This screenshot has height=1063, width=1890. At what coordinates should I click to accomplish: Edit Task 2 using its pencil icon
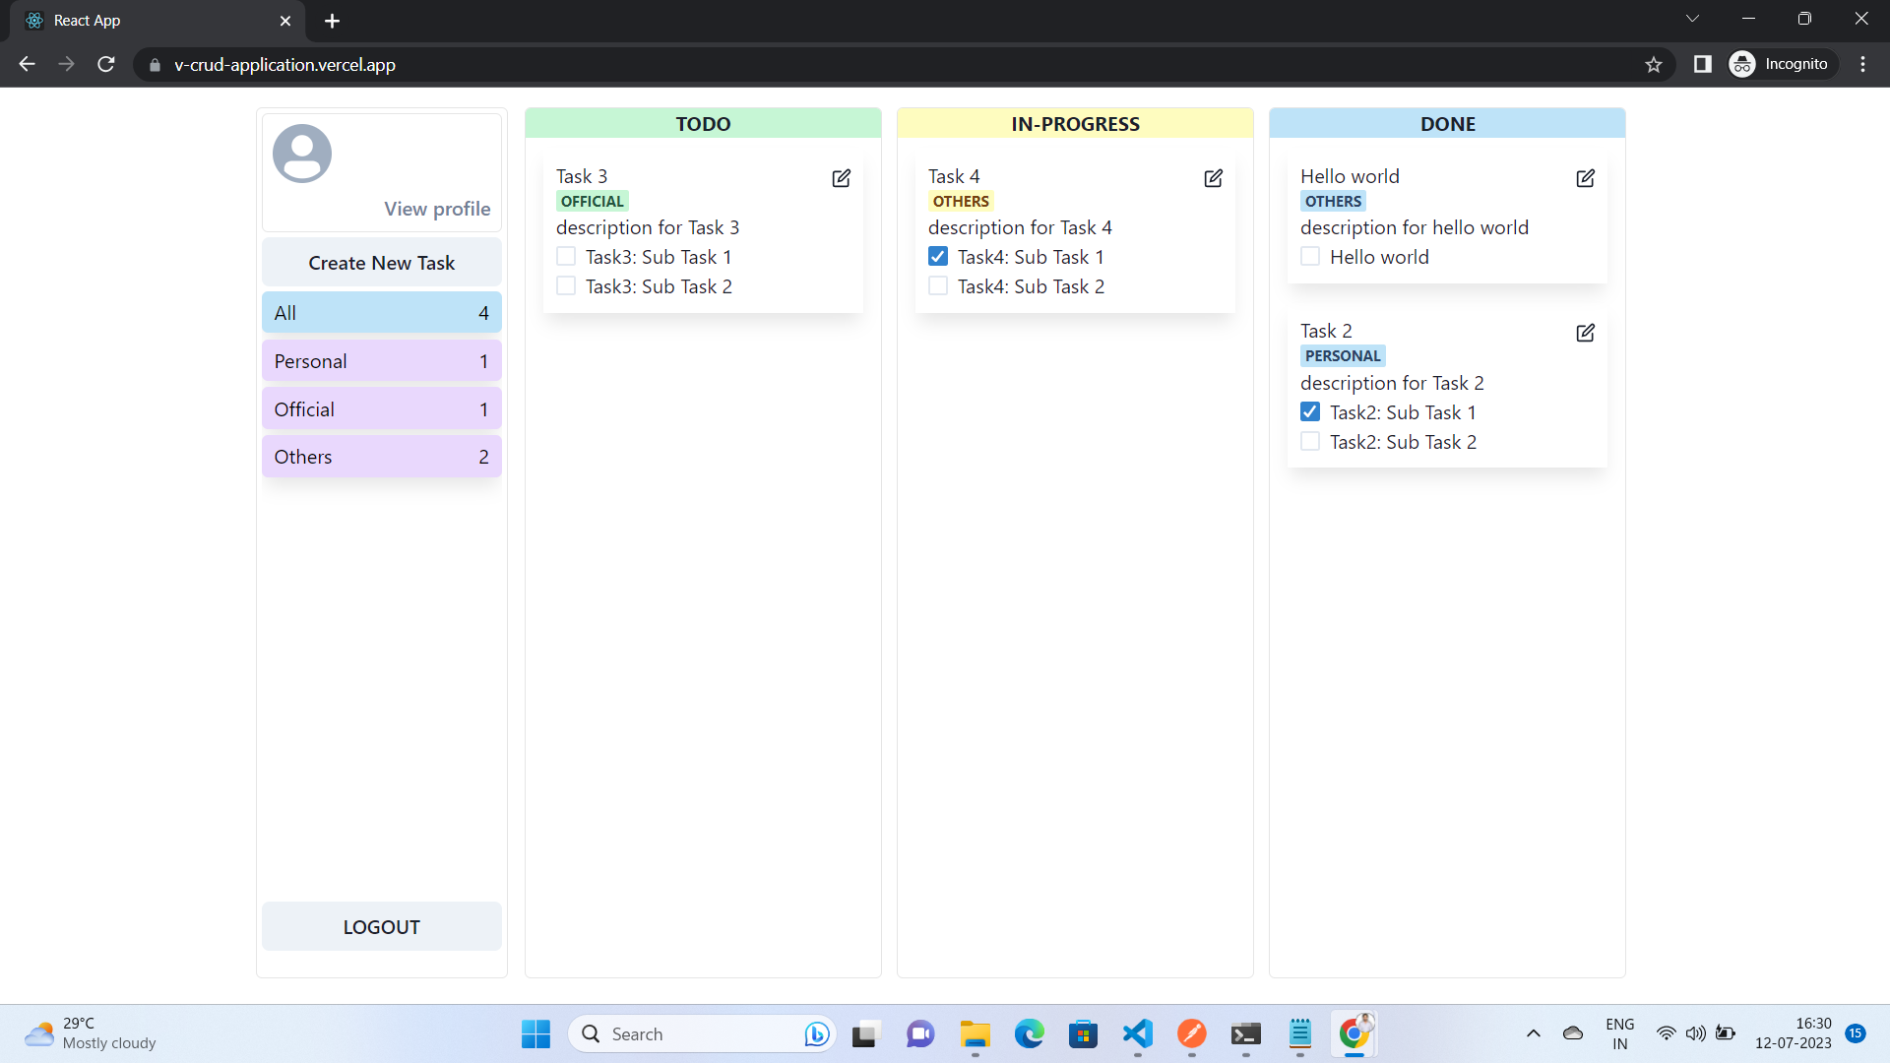click(1585, 333)
